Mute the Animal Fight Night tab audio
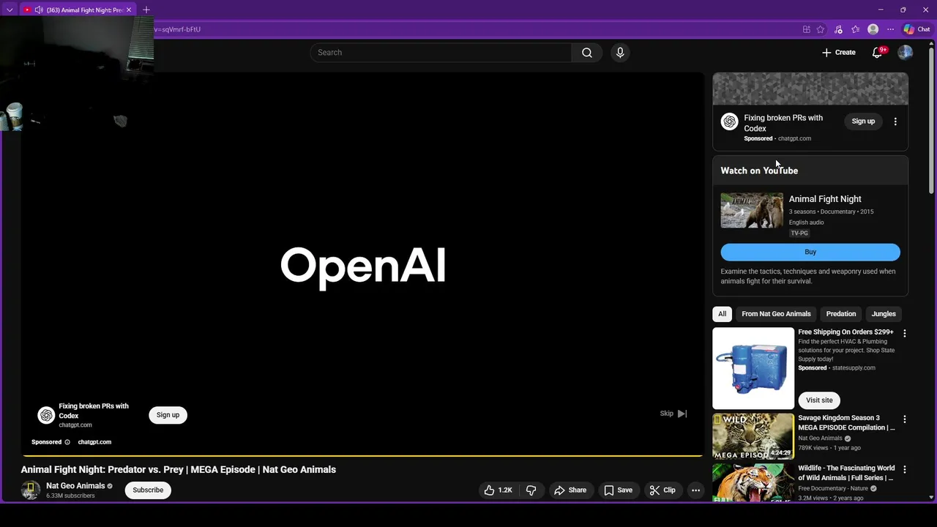This screenshot has width=937, height=527. (39, 10)
